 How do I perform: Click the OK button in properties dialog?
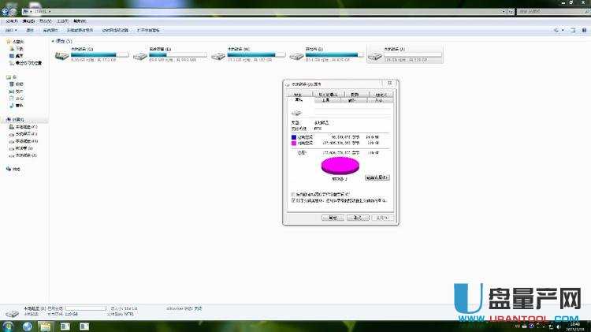click(x=333, y=217)
